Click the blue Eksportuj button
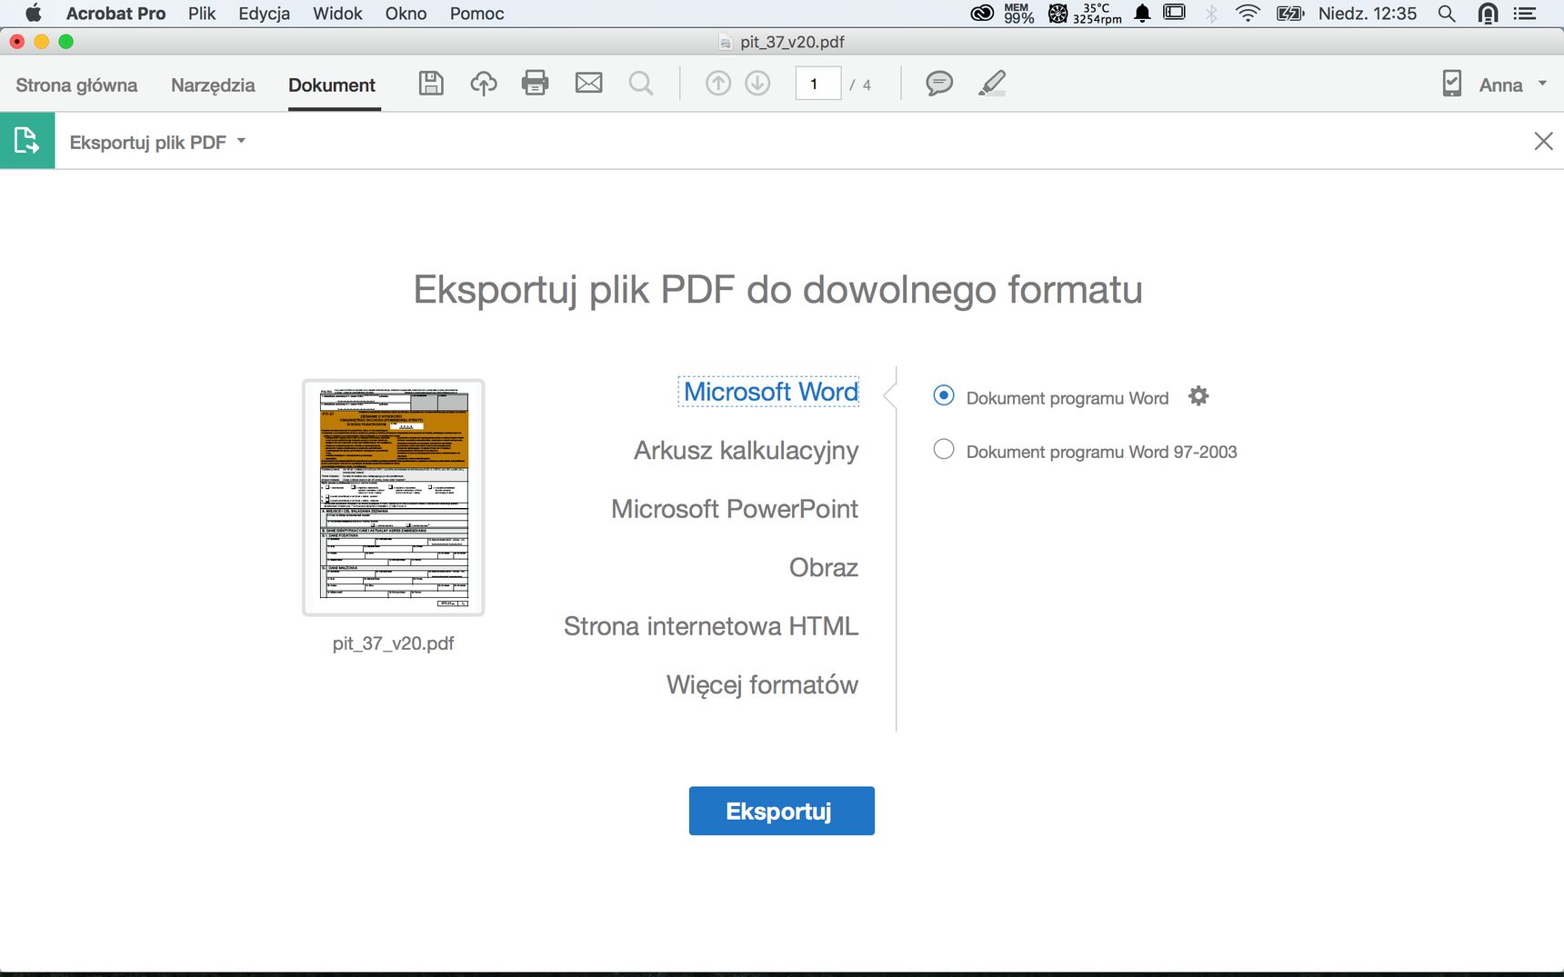This screenshot has width=1564, height=977. point(781,811)
